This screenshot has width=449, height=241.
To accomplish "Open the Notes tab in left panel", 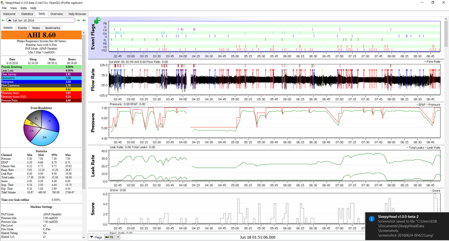I will coord(36,27).
